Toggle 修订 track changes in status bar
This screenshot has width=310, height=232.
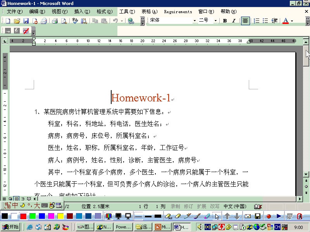tap(188, 206)
